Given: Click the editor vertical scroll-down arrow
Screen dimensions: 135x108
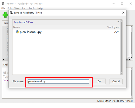Looking at the screenshot, I should [132, 57].
